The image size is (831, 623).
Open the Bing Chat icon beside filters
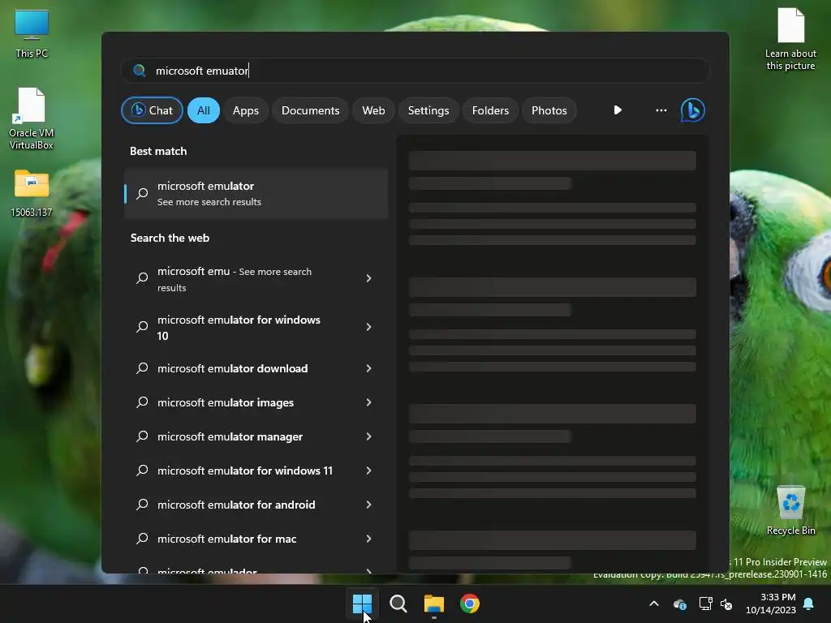tap(693, 110)
